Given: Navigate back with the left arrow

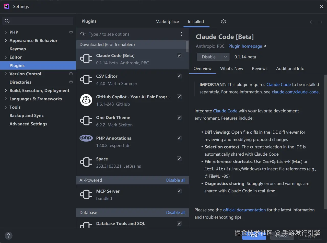Looking at the screenshot, I should pos(312,22).
